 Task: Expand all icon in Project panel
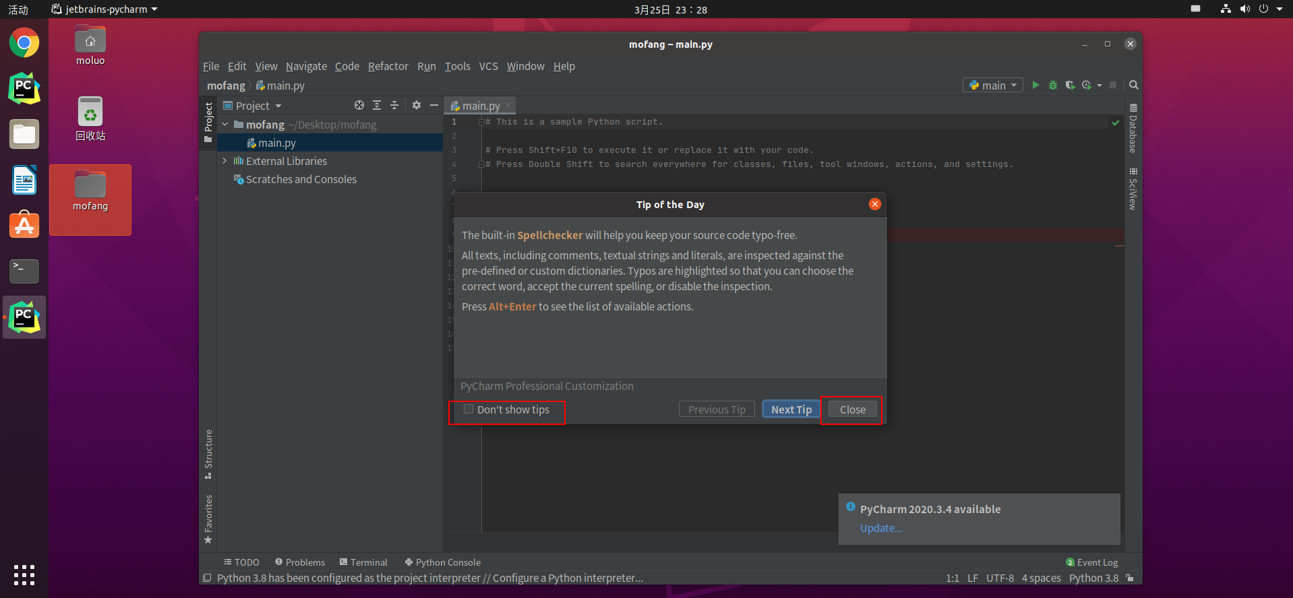coord(377,105)
